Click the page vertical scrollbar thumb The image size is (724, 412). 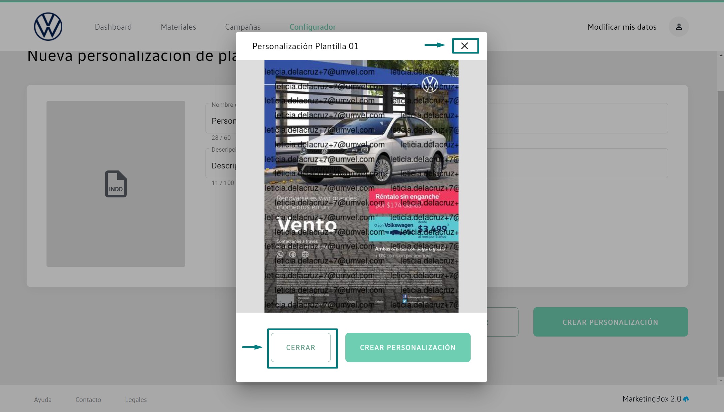click(x=721, y=232)
